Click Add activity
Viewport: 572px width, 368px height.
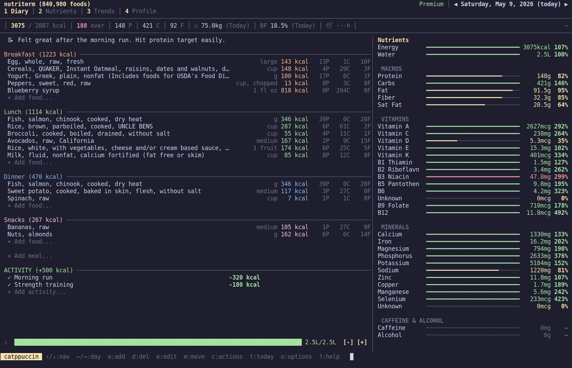(x=36, y=292)
